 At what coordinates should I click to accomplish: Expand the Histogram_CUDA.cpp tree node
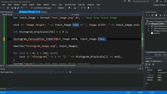(149, 31)
